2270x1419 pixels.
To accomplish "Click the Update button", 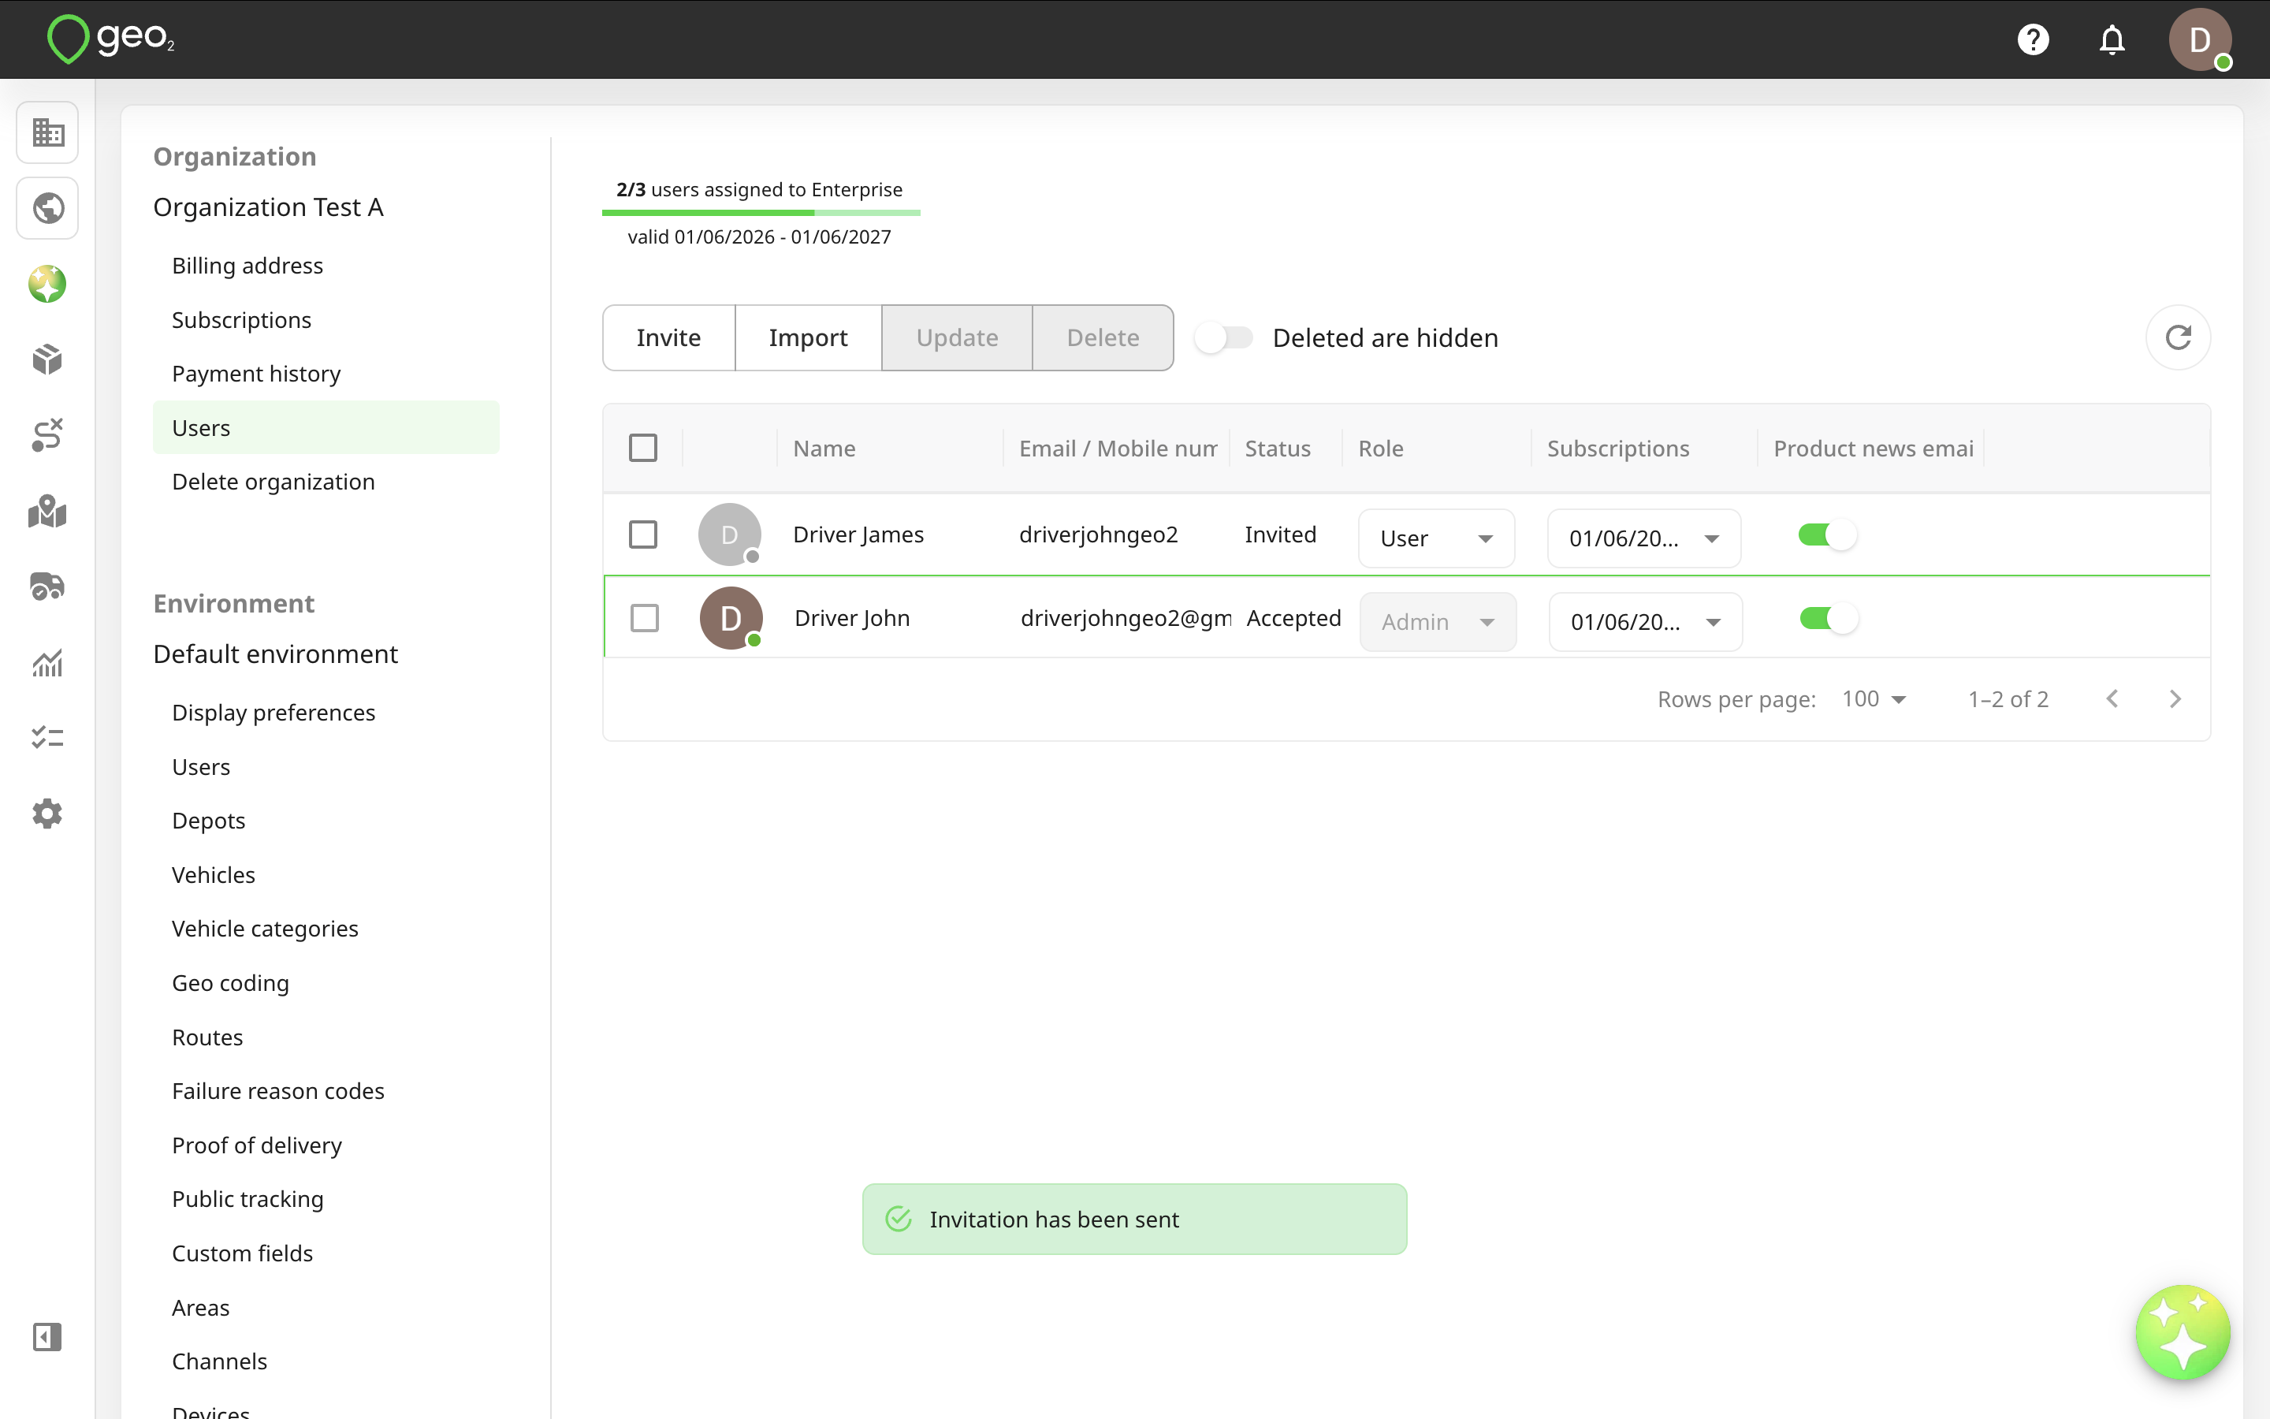I will (x=957, y=338).
